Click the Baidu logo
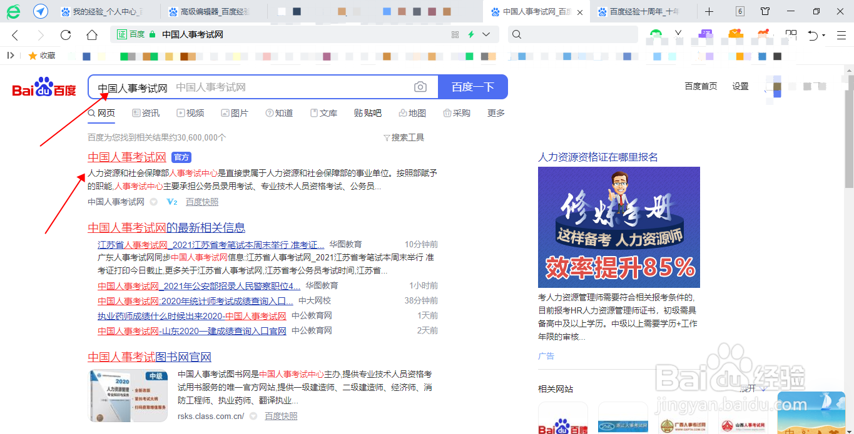The width and height of the screenshot is (854, 434). pos(44,87)
